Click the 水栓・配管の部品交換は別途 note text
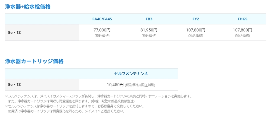274x124 pixels. pyautogui.click(x=112, y=101)
